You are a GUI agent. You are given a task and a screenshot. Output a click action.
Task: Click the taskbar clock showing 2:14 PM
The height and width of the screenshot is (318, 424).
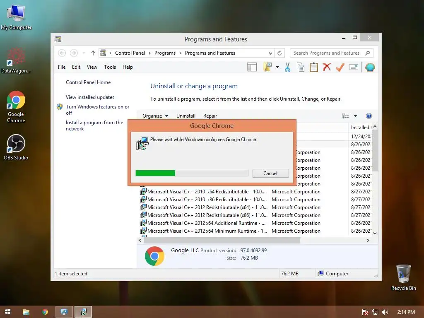click(406, 312)
